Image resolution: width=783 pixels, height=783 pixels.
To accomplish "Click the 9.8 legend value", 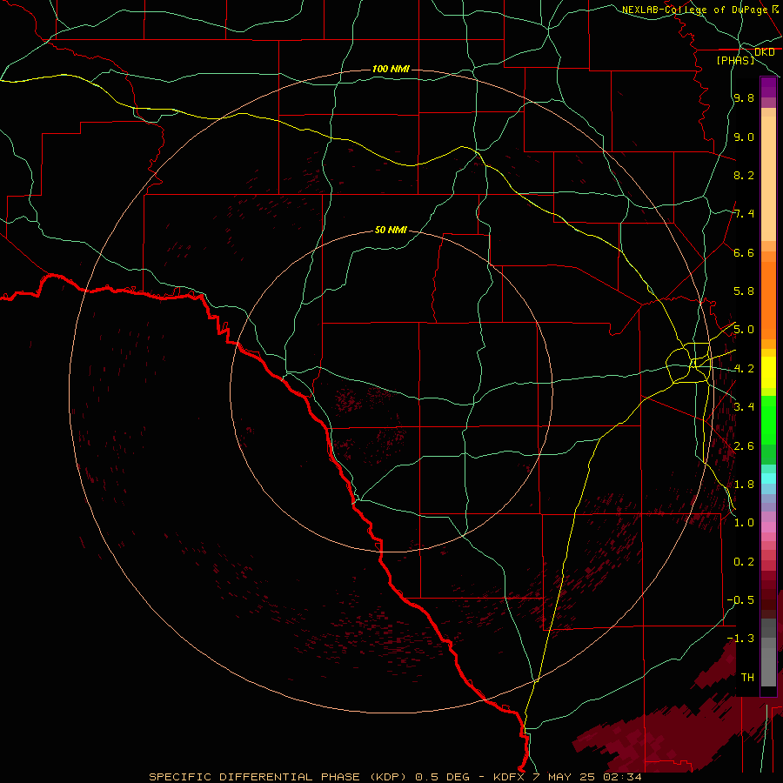I will click(x=744, y=98).
